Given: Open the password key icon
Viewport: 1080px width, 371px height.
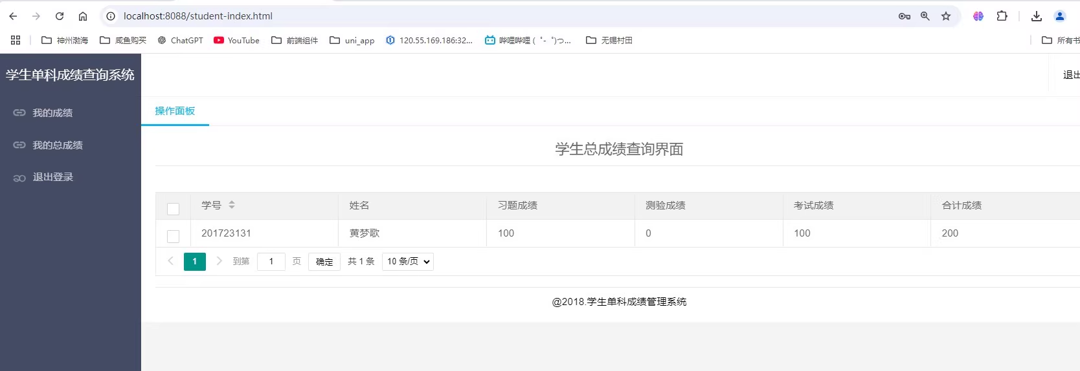Looking at the screenshot, I should click(x=905, y=16).
